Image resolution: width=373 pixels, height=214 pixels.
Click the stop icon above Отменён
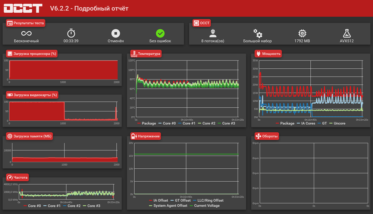point(116,33)
